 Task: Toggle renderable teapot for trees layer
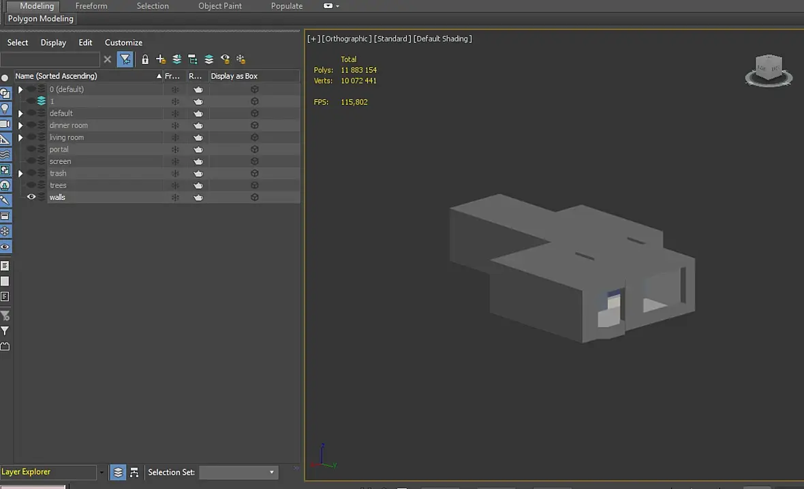[x=198, y=186]
